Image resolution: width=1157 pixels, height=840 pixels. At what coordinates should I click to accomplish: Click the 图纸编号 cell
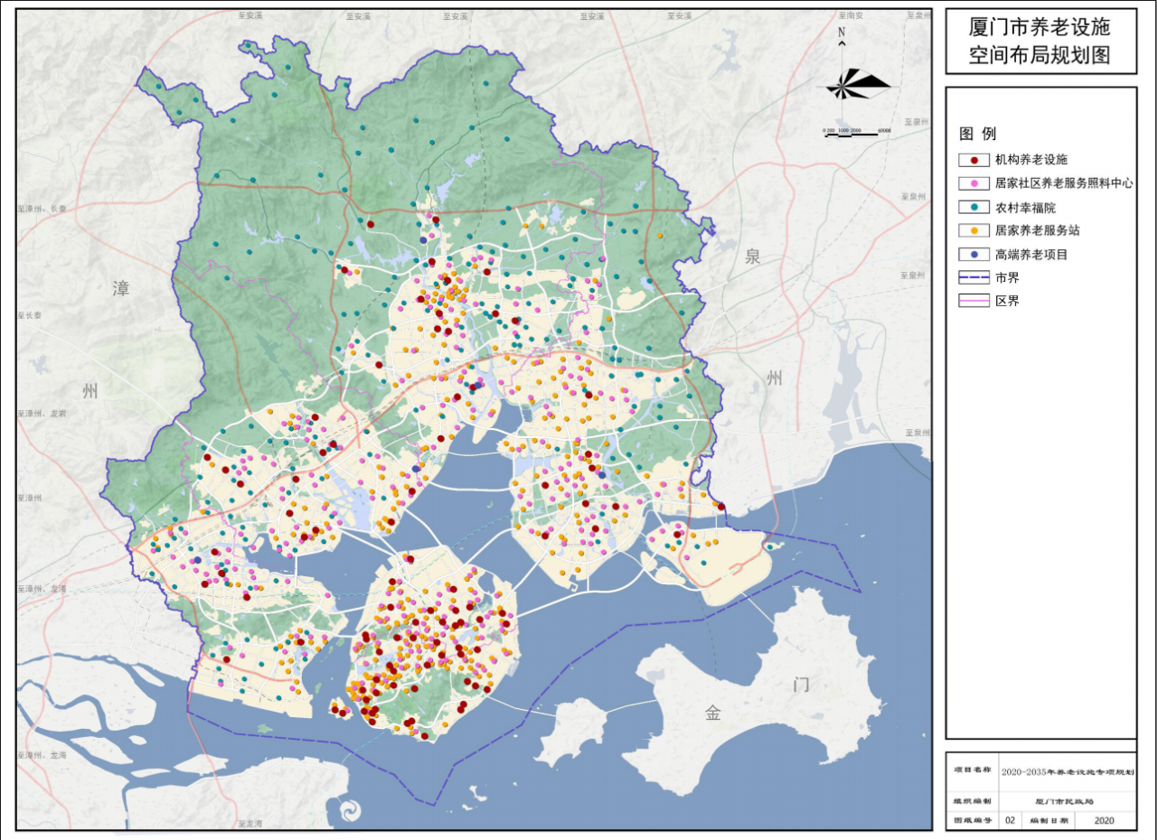click(x=972, y=821)
